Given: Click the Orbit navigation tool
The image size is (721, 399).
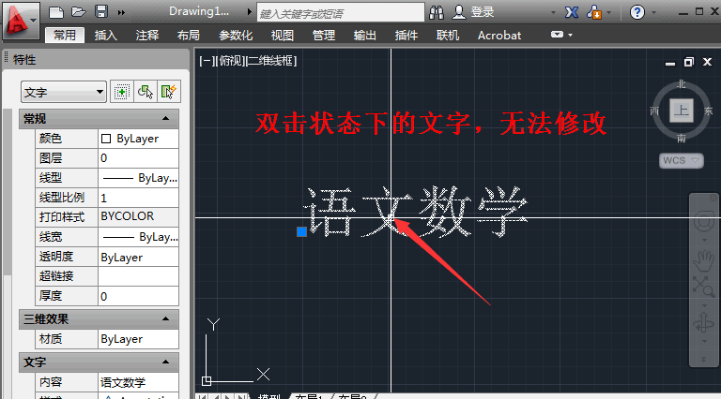Looking at the screenshot, I should click(x=703, y=323).
